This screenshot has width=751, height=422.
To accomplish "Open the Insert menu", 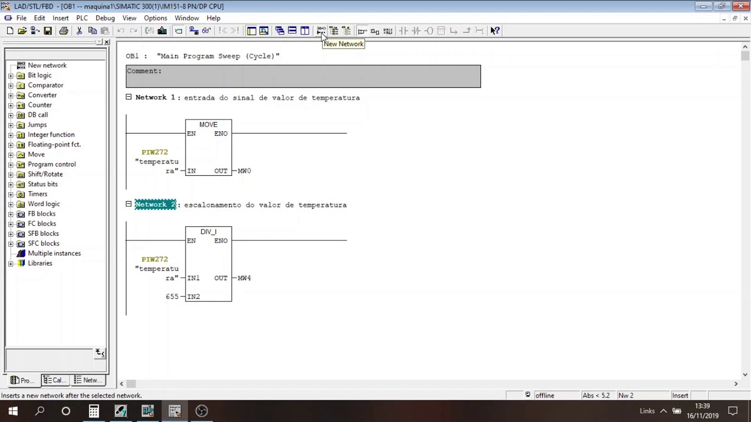I will tap(60, 18).
